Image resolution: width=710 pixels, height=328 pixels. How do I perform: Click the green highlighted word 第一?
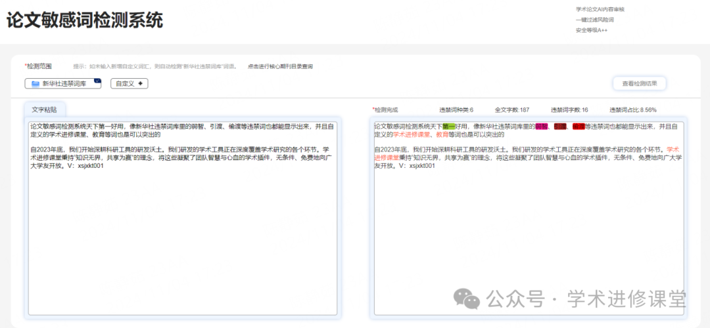pos(449,127)
